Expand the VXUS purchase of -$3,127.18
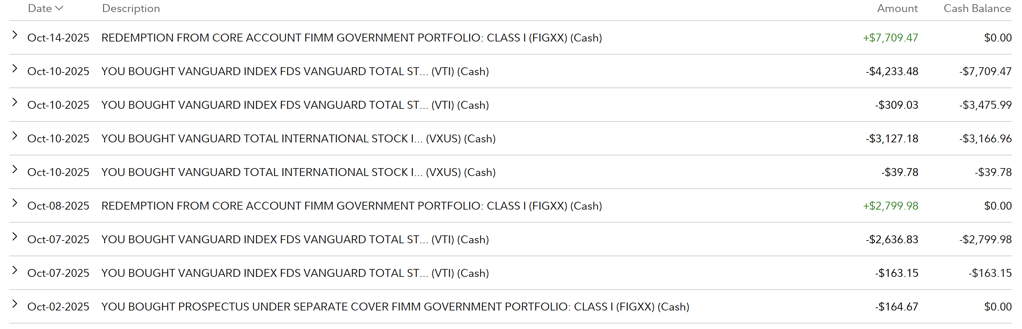This screenshot has width=1022, height=329. [15, 136]
